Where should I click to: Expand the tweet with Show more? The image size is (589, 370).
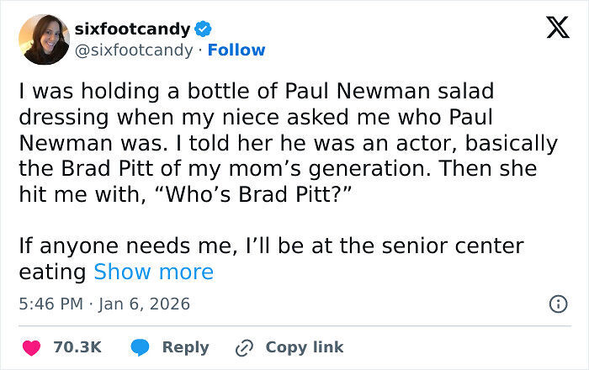point(153,272)
